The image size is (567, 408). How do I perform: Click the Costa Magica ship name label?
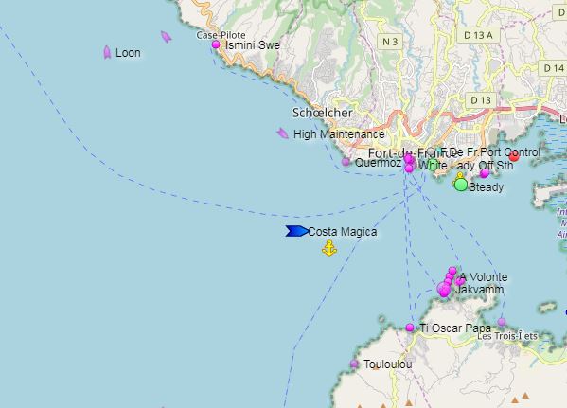(343, 232)
